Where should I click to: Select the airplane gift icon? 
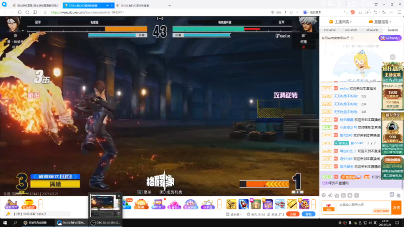[280, 204]
